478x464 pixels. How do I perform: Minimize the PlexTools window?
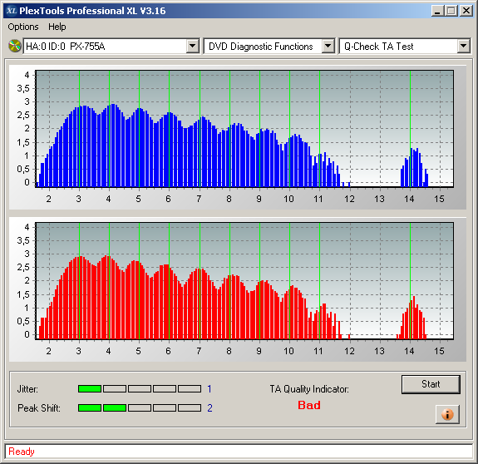point(437,11)
